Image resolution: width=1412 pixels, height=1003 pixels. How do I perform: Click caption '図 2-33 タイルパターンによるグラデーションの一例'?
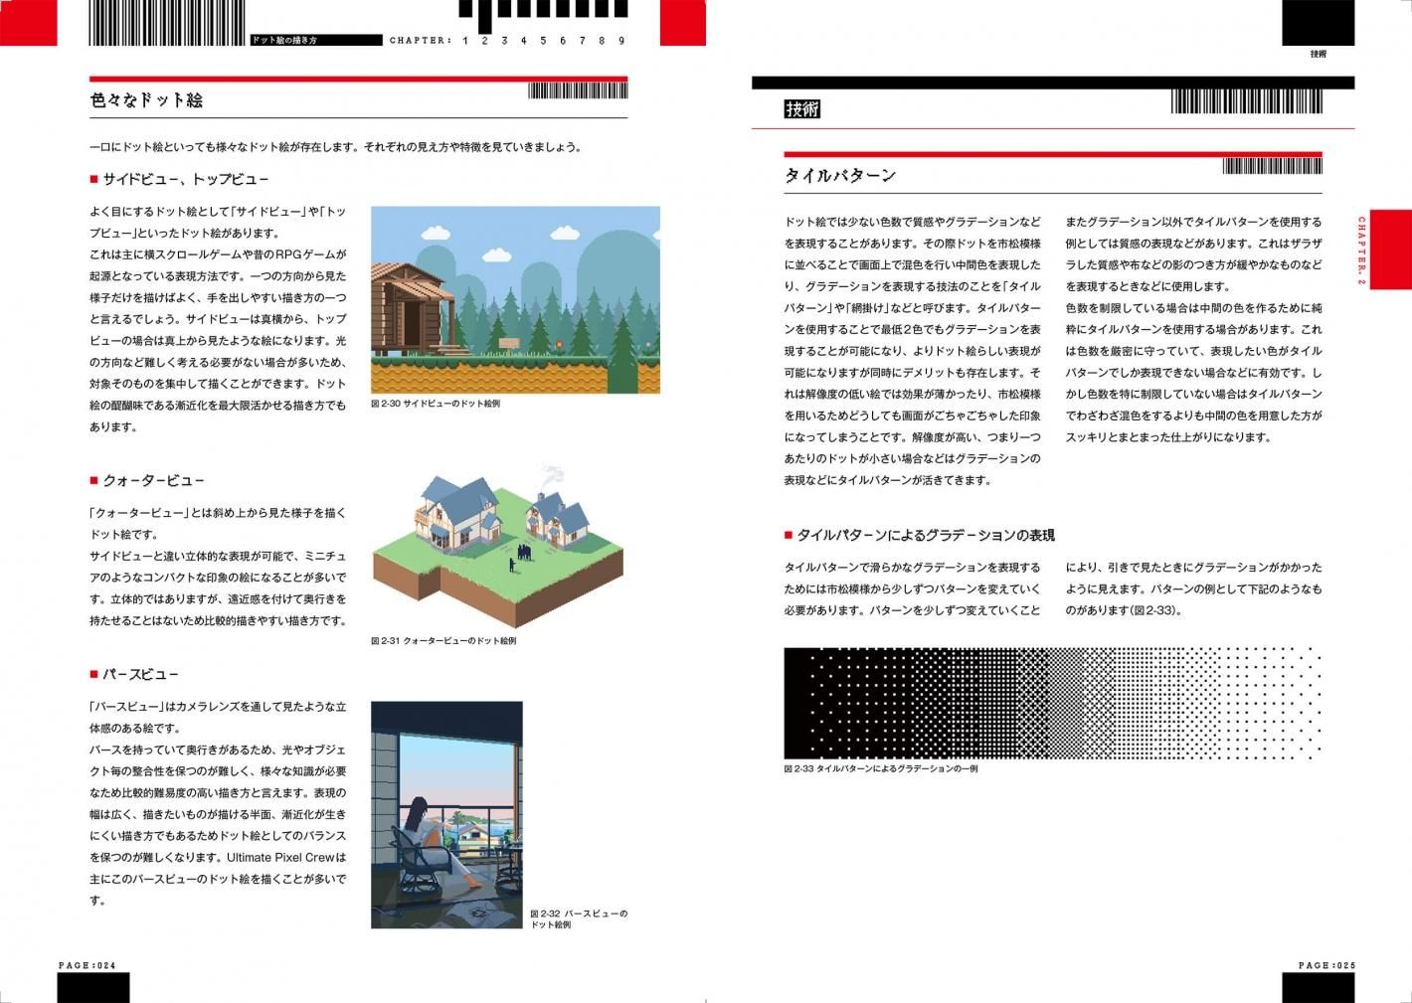(881, 768)
